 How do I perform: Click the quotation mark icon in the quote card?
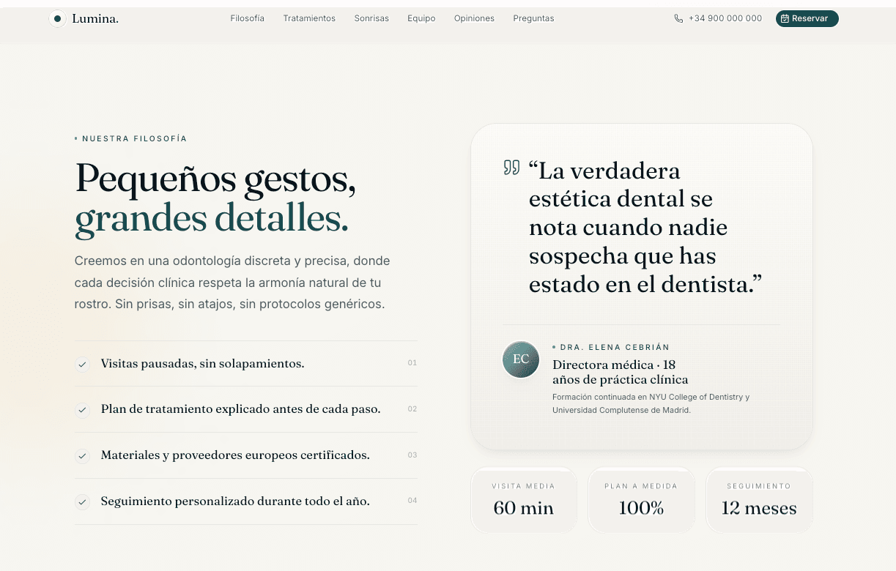(511, 168)
